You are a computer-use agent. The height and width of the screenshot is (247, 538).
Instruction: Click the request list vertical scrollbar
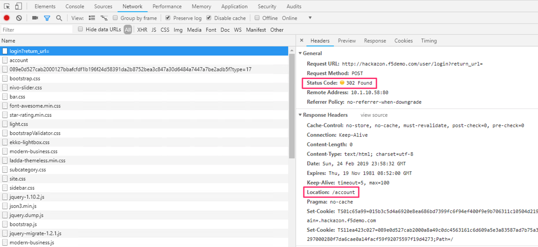[x=292, y=106]
